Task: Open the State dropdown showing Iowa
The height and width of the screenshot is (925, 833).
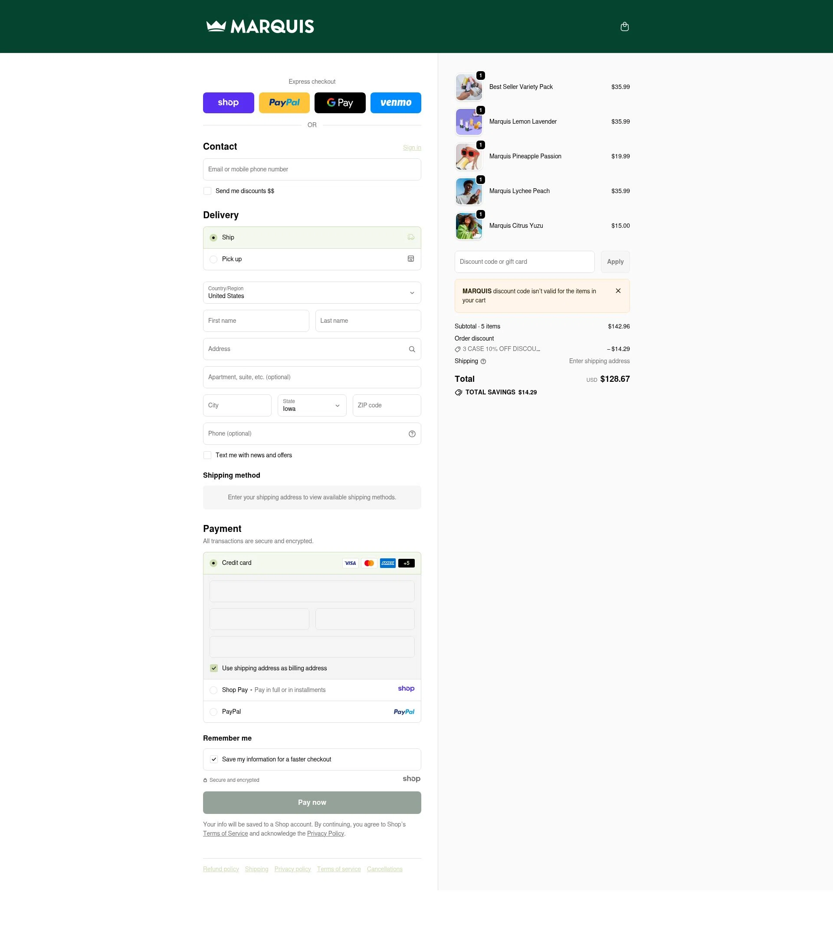Action: pyautogui.click(x=312, y=405)
